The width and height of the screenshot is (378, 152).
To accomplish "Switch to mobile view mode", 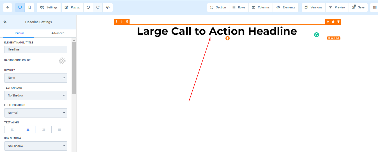I will [x=29, y=8].
